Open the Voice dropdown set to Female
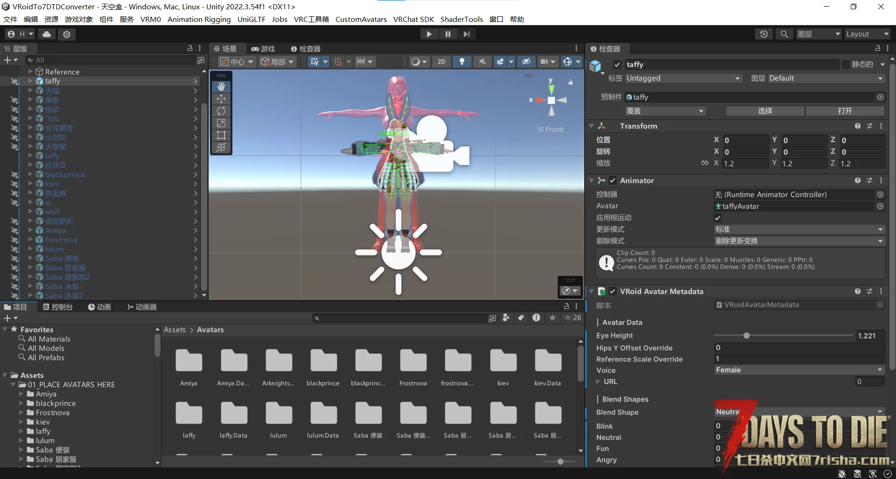896x479 pixels. (x=798, y=370)
